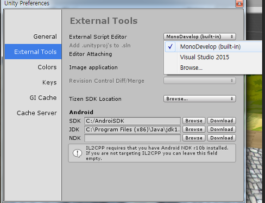Click the Unity Preferences title bar text
The height and width of the screenshot is (203, 265).
[x=27, y=3]
